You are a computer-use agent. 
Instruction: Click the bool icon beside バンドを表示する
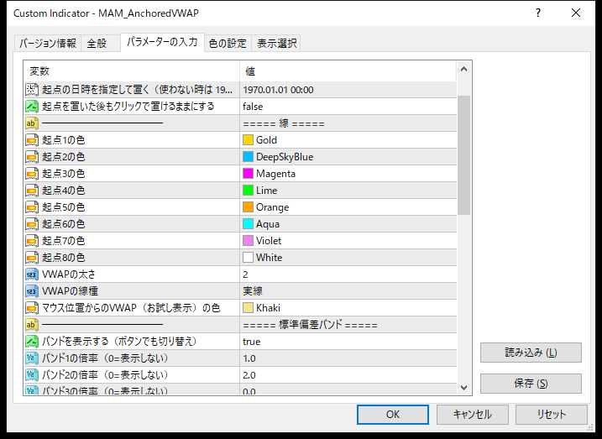click(32, 342)
